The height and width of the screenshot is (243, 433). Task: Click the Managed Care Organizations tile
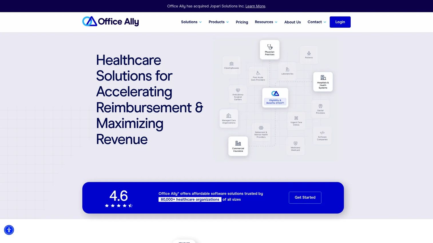click(x=229, y=119)
